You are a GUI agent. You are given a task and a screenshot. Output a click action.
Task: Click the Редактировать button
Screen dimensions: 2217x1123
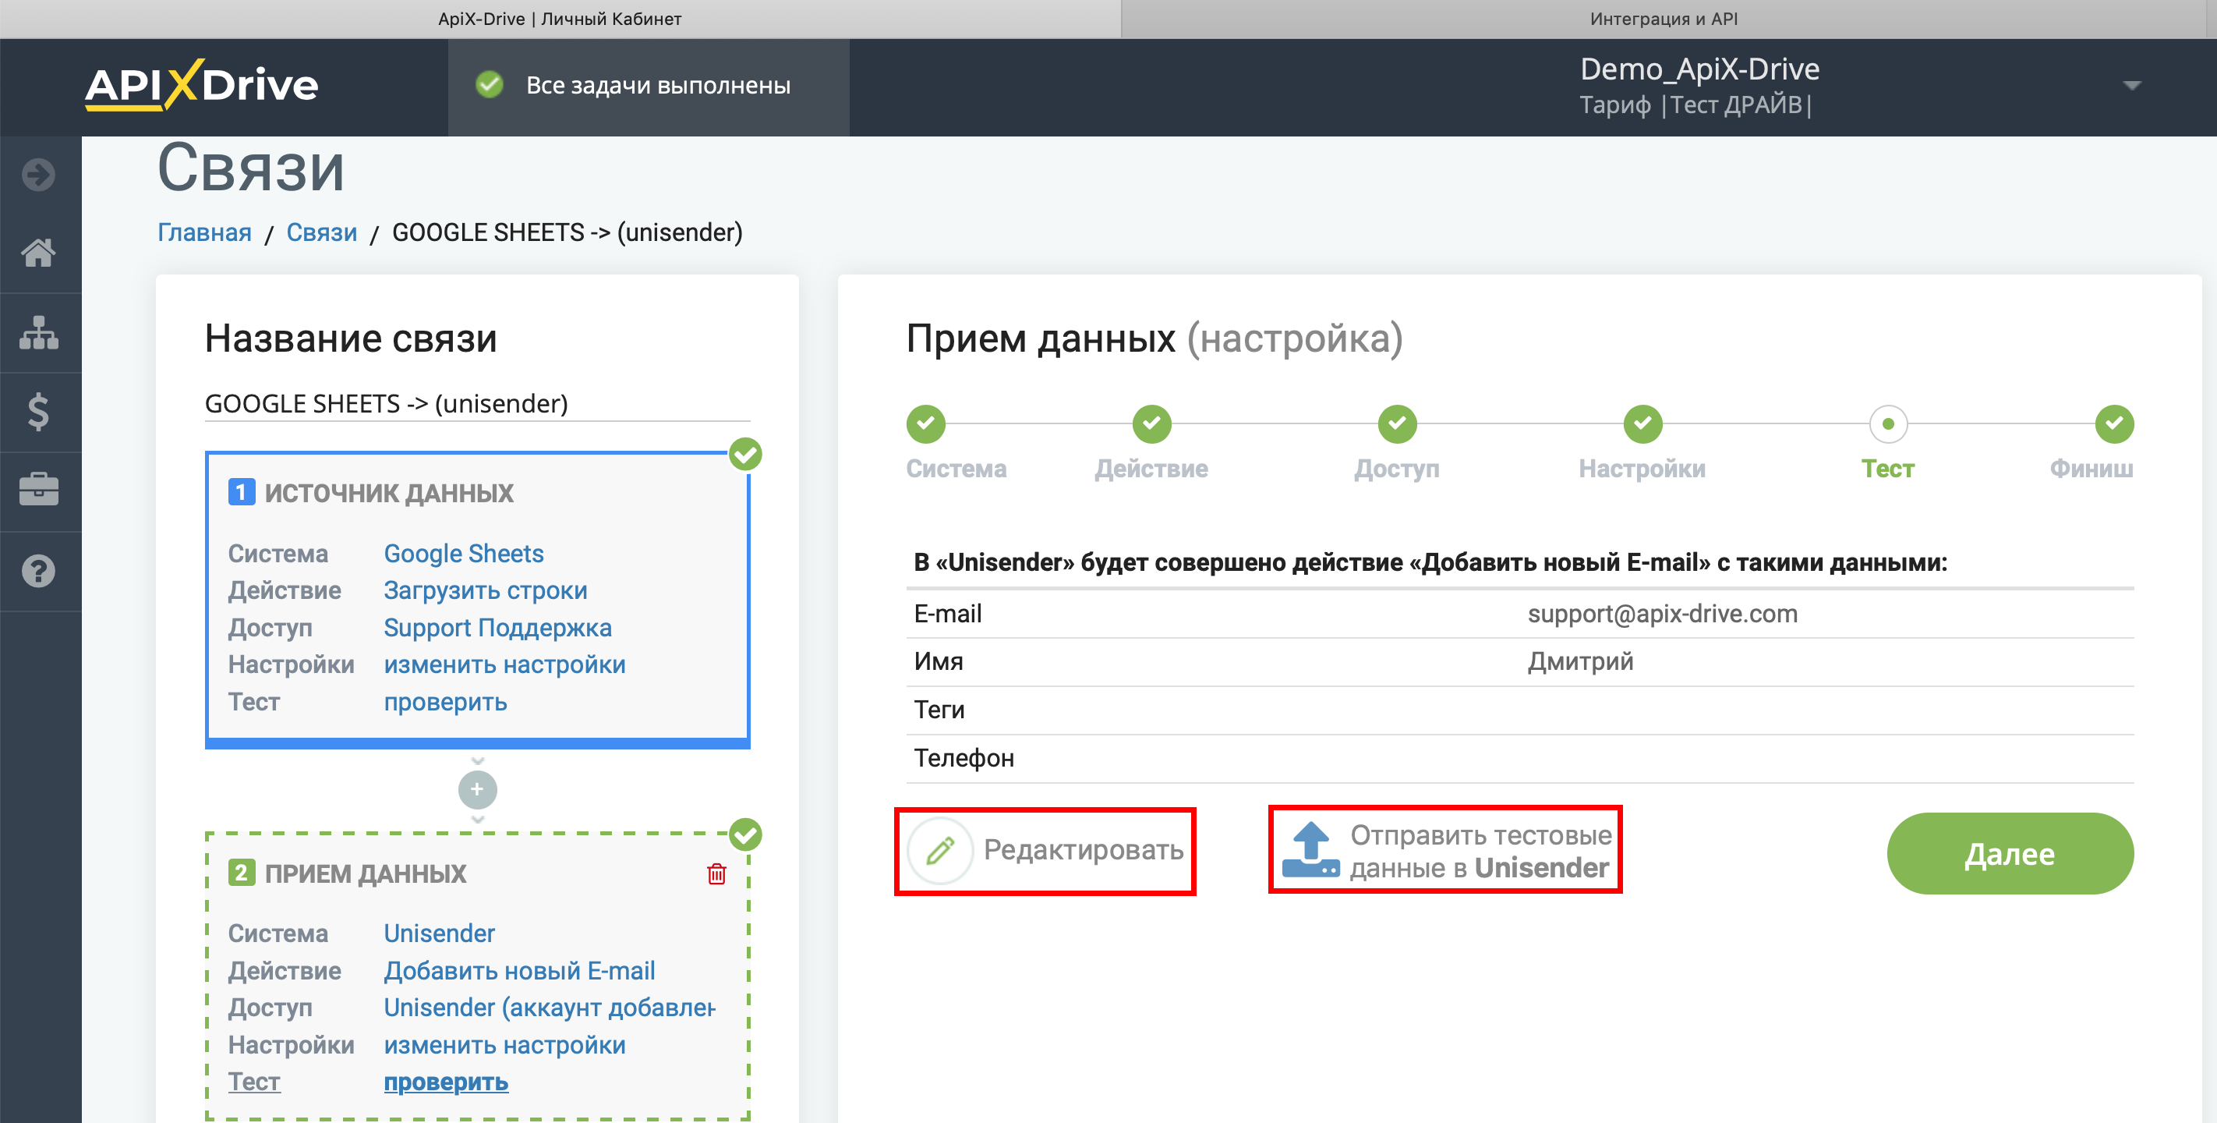[x=1045, y=851]
